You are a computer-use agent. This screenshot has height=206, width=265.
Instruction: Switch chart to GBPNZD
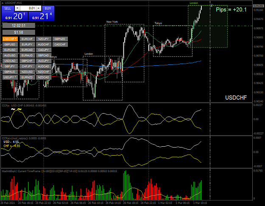coord(60,39)
